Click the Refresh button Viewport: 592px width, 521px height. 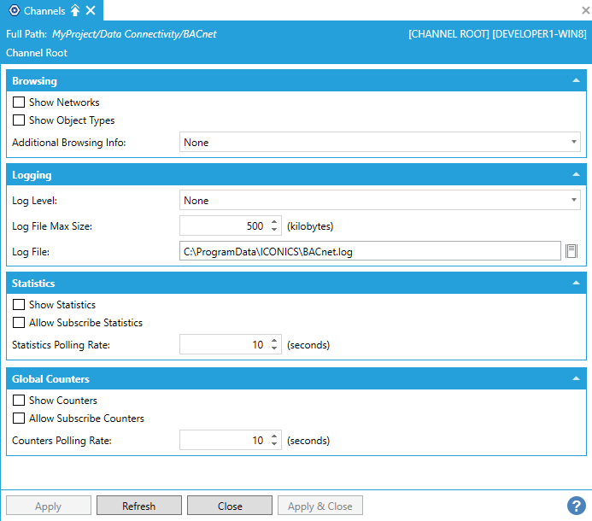[x=138, y=506]
